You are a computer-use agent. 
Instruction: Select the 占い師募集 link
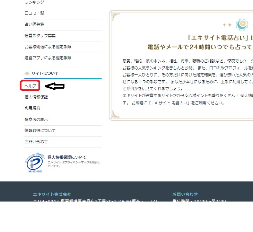(34, 24)
